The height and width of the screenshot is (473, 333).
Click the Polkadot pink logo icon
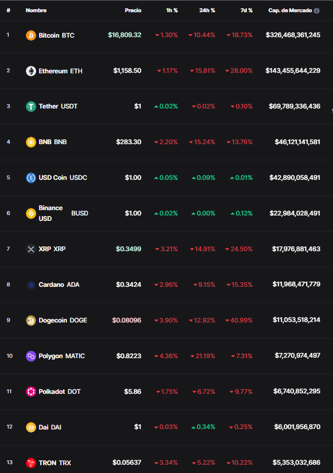(x=31, y=392)
